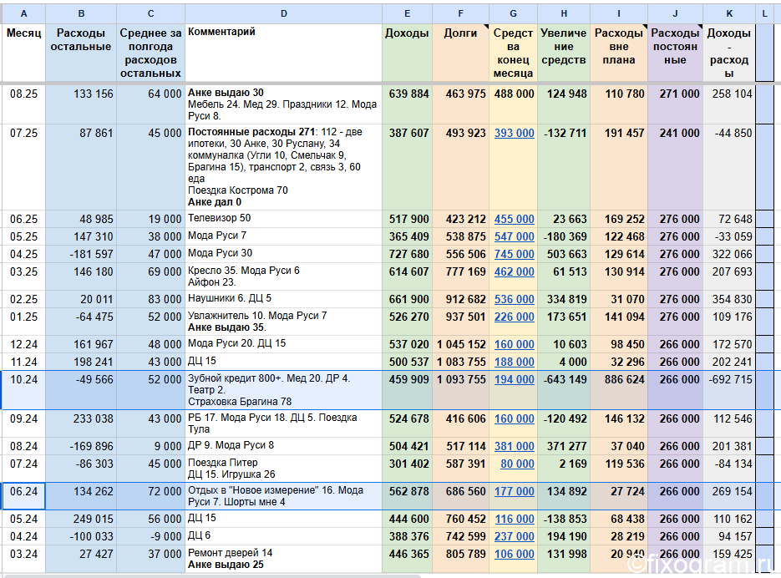The height and width of the screenshot is (578, 781).
Task: Select the Зубной кредит 800+ comment cell
Action: 283,390
